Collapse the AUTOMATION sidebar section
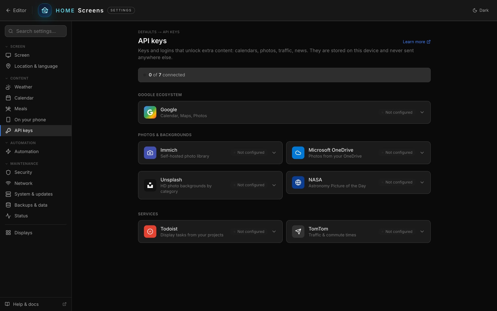497x311 pixels. coord(21,143)
